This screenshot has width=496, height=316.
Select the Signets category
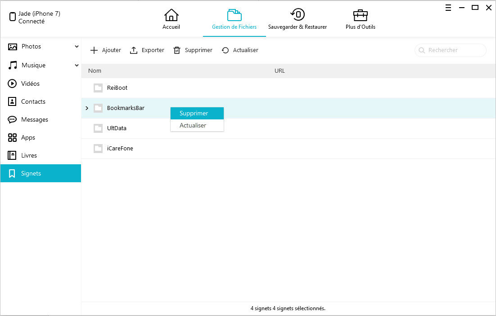coord(41,173)
